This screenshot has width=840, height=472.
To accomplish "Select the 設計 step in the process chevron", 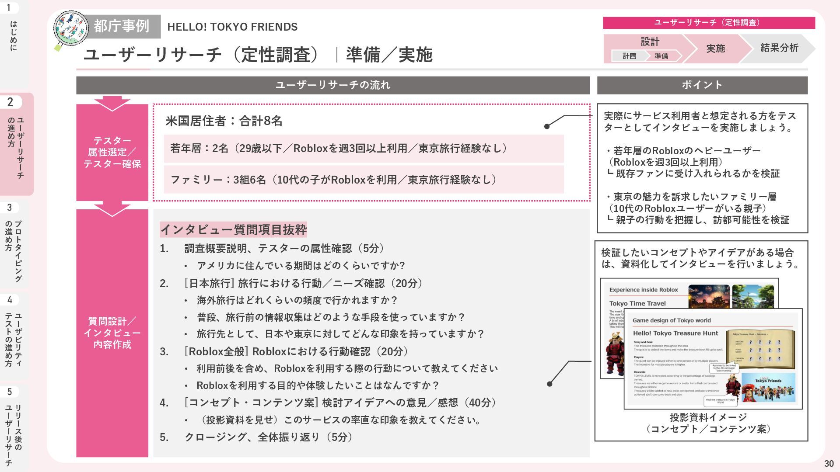I will point(650,42).
